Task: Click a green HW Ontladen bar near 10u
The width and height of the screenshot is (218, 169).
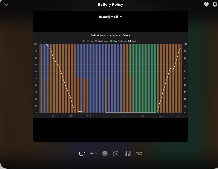Action: 142,78
